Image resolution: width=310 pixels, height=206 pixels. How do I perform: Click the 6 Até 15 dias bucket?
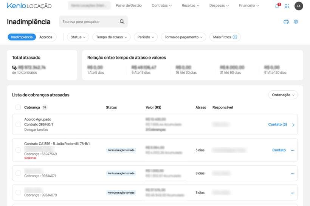tap(144, 70)
